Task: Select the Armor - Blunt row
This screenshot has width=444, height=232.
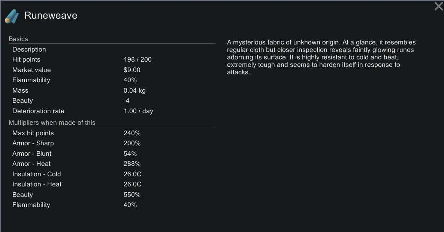Action: pyautogui.click(x=32, y=154)
